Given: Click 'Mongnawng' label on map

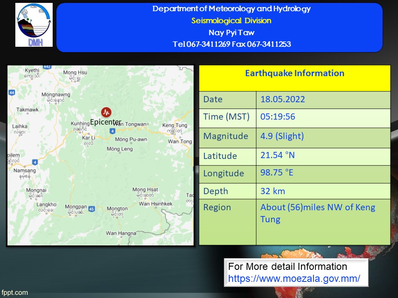Looking at the screenshot, I should click(x=56, y=94).
